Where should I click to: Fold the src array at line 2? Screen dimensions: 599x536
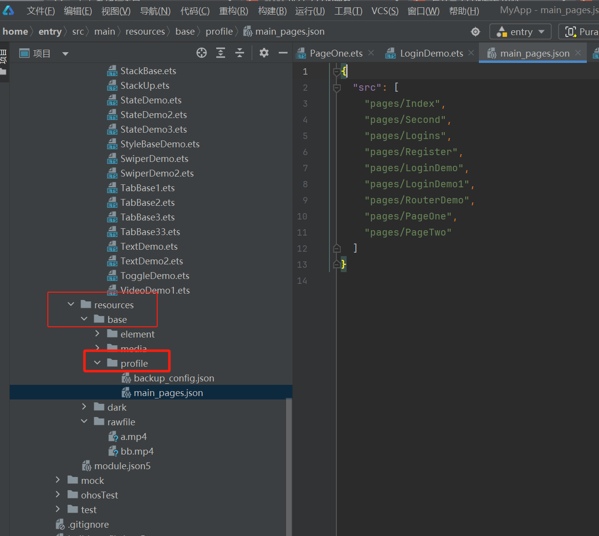[337, 88]
